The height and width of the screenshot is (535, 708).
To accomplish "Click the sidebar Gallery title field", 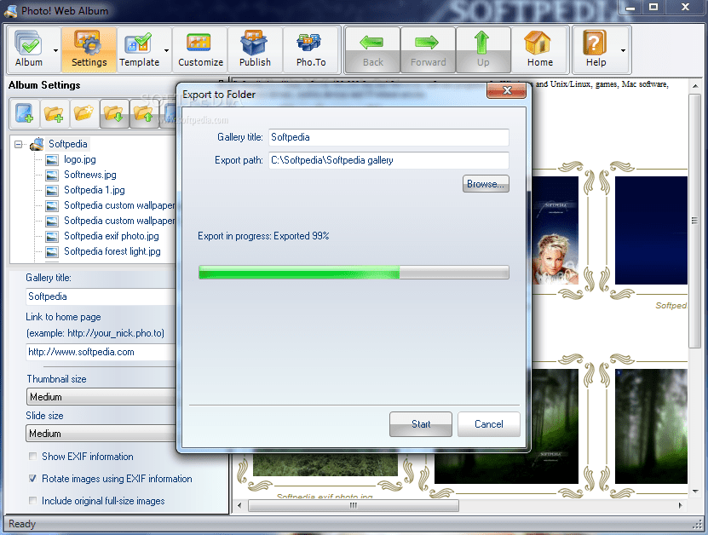I will (x=101, y=296).
